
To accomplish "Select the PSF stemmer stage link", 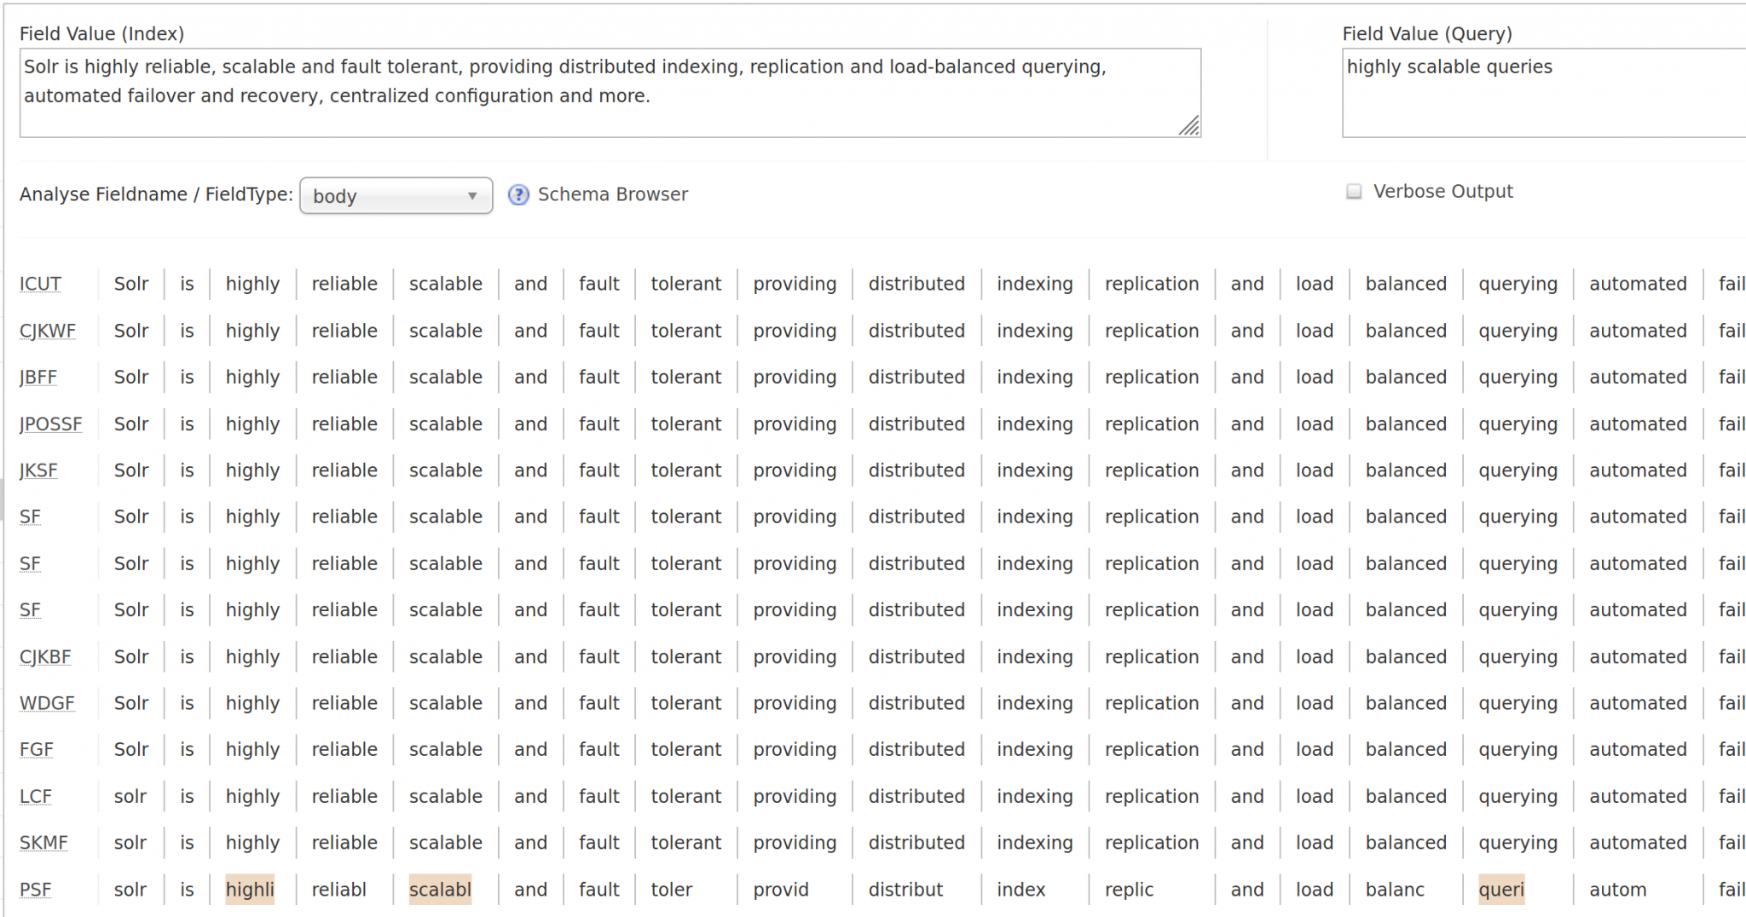I will [x=35, y=889].
